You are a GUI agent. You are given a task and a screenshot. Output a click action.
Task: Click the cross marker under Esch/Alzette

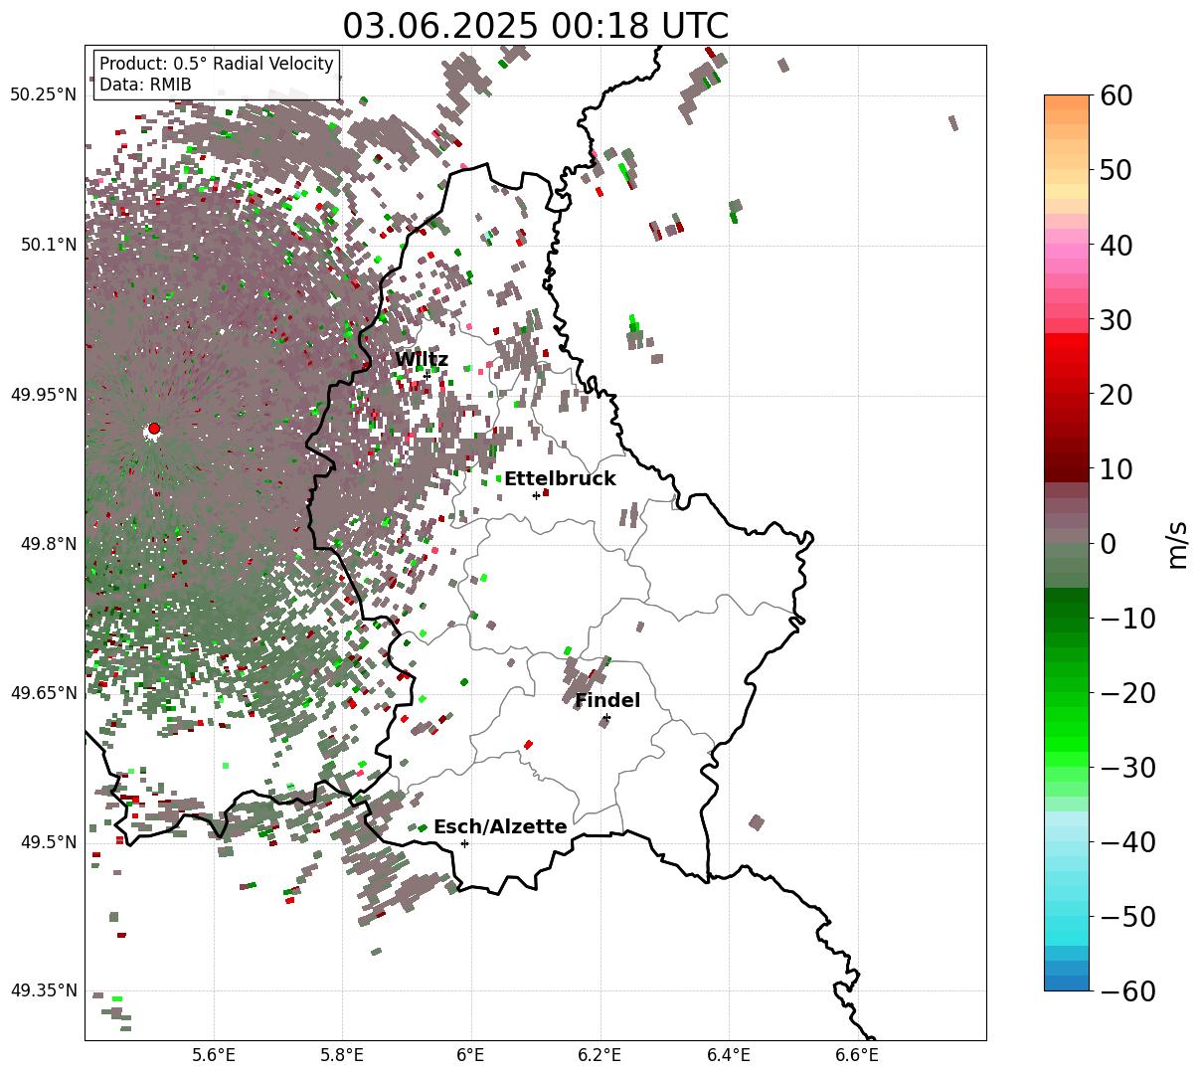464,843
